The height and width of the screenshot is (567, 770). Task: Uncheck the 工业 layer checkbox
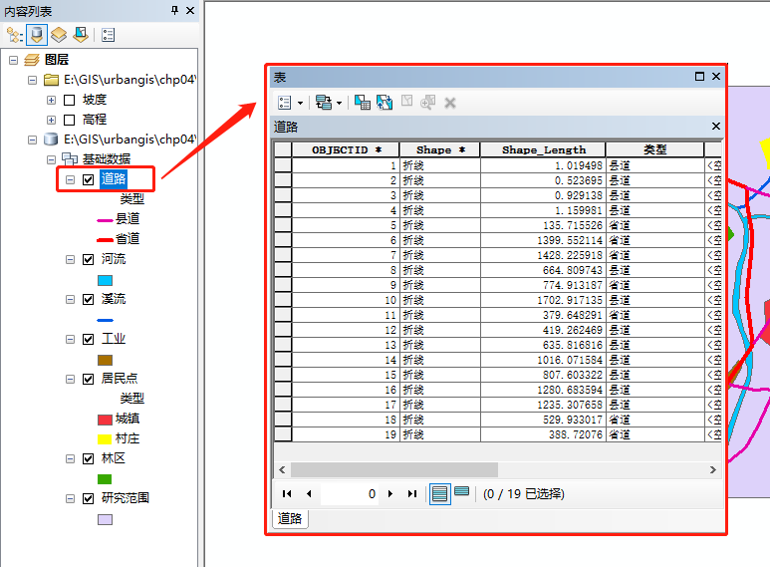click(x=88, y=339)
